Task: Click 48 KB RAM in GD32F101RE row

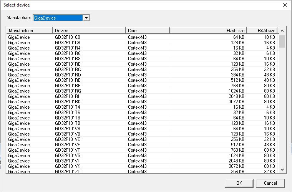Action: pos(269,80)
